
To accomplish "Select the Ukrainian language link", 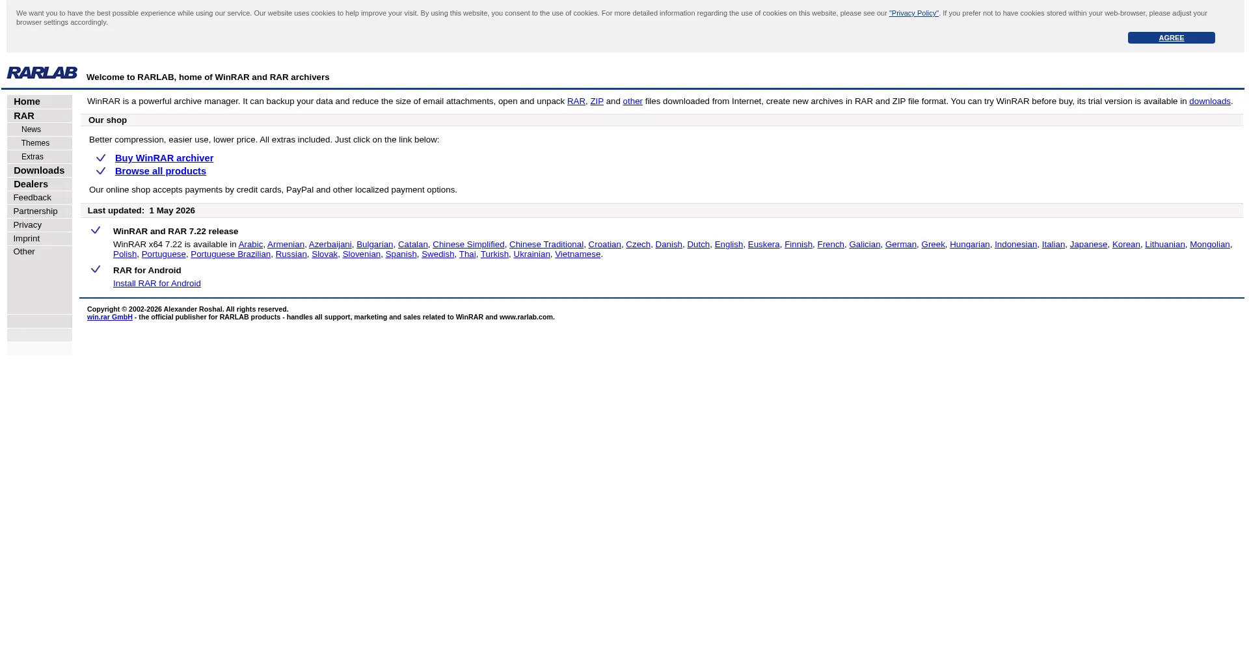I will (x=531, y=254).
